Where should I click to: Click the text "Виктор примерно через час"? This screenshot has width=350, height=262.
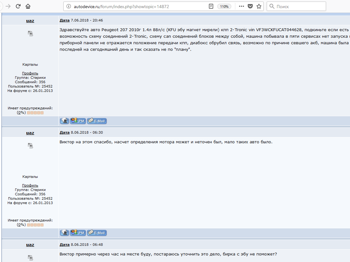tap(90, 254)
